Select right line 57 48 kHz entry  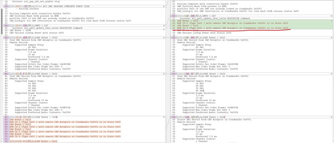click(x=200, y=91)
